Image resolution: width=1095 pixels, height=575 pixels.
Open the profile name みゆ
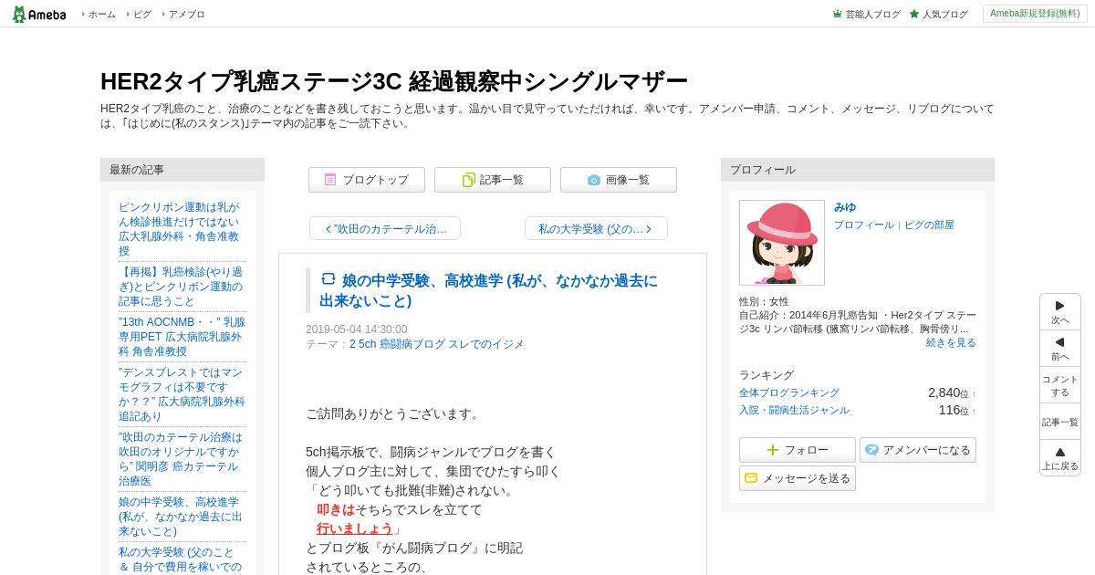point(845,207)
